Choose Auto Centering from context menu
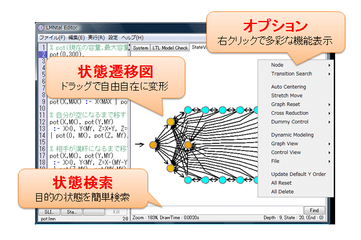Screen dimensions: 361x240 click(x=288, y=87)
